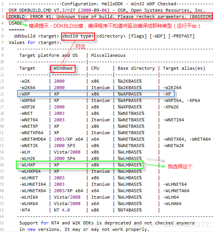The image size is (213, 232).
Task: Click the line number 15 in gutter
Action: click(2, 94)
